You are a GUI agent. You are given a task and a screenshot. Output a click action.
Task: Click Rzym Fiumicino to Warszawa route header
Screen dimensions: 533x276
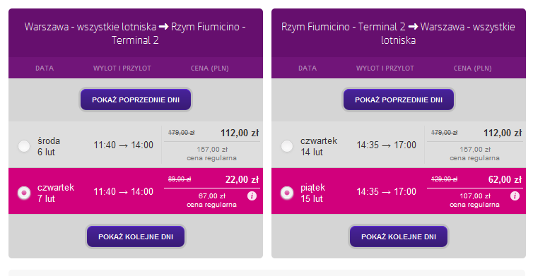tap(399, 33)
